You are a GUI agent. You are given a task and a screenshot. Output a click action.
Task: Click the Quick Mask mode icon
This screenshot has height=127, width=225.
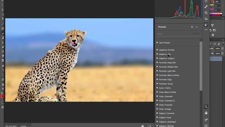2,103
